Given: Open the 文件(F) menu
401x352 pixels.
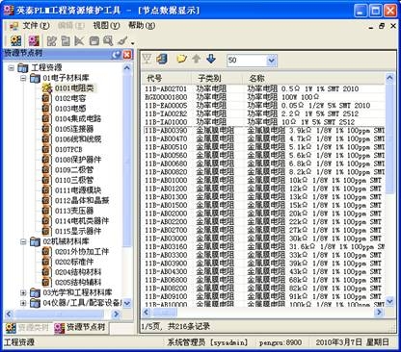Looking at the screenshot, I should [x=36, y=26].
